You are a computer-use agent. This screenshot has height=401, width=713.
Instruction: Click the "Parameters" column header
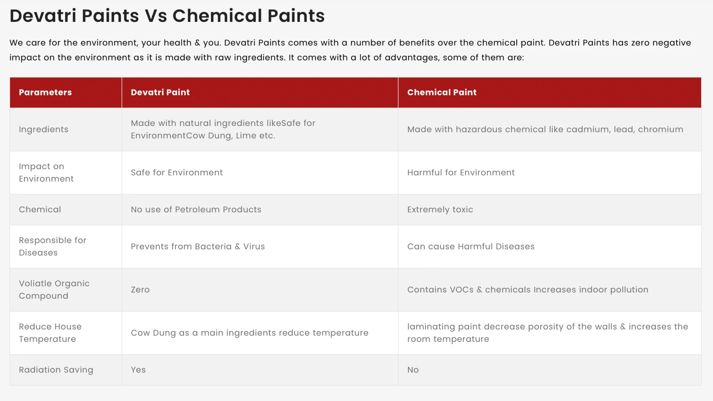tap(45, 93)
